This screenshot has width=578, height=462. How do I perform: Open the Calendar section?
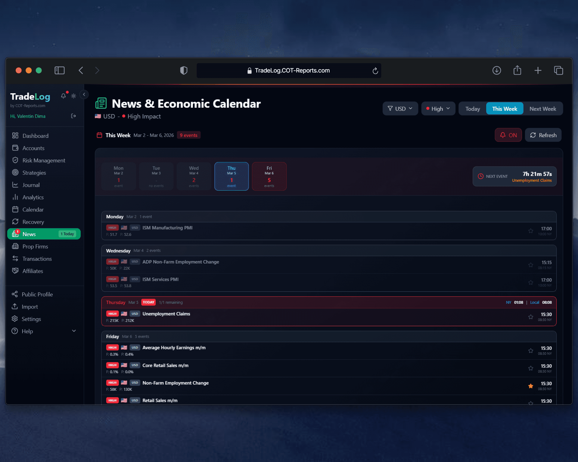tap(32, 209)
